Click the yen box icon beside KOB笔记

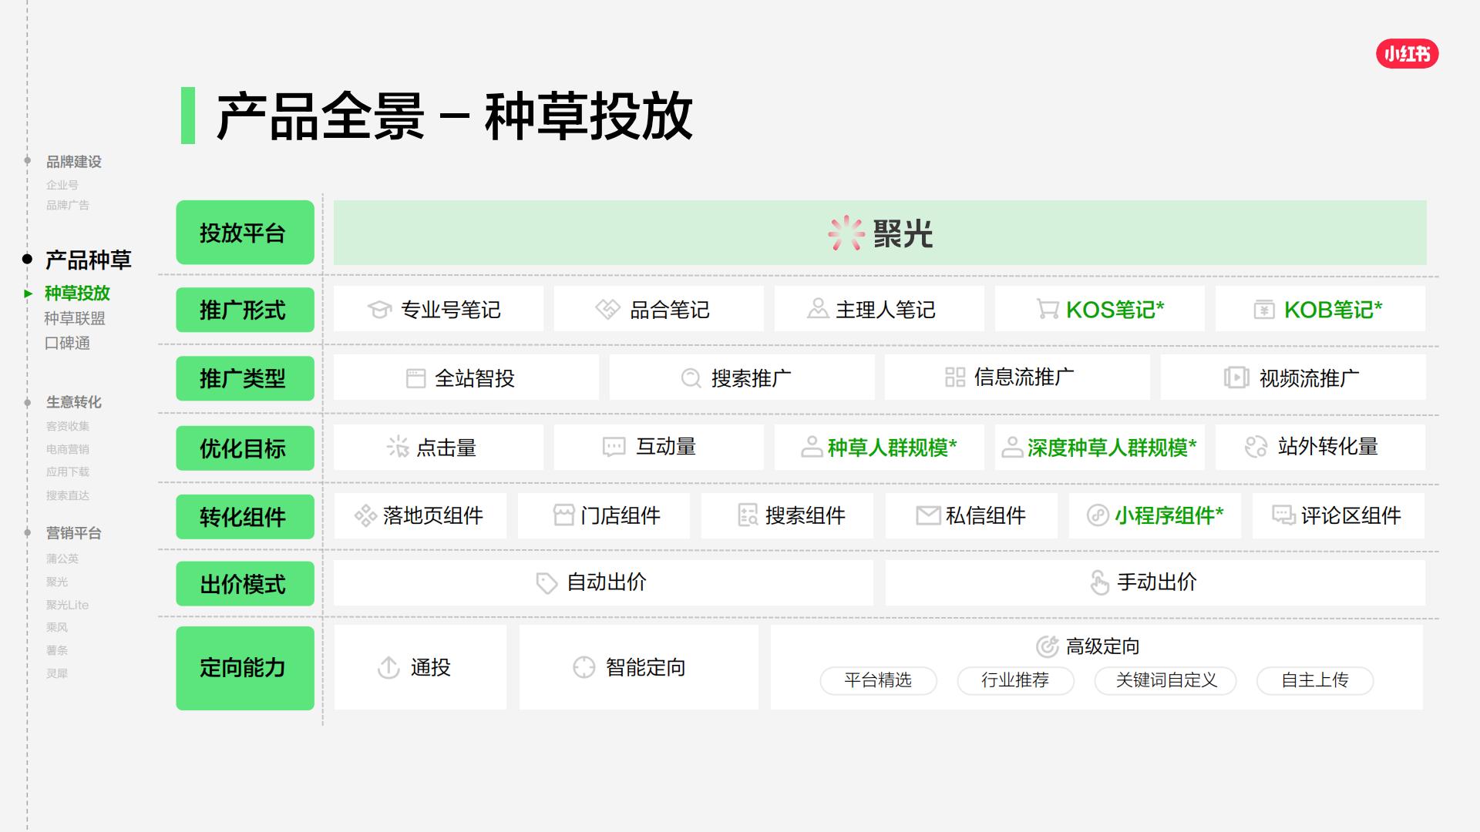click(1263, 310)
